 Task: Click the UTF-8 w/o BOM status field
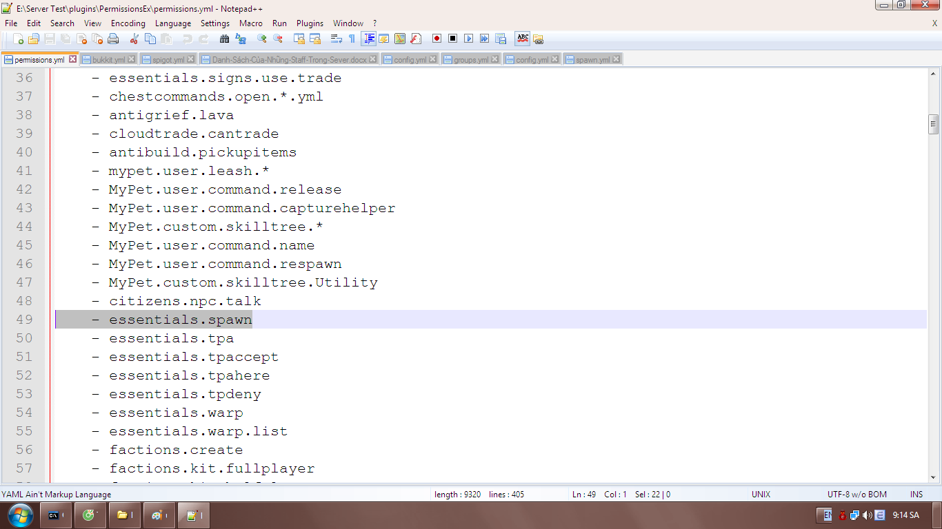click(x=857, y=495)
